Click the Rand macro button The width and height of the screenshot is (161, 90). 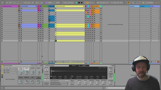pos(33,65)
